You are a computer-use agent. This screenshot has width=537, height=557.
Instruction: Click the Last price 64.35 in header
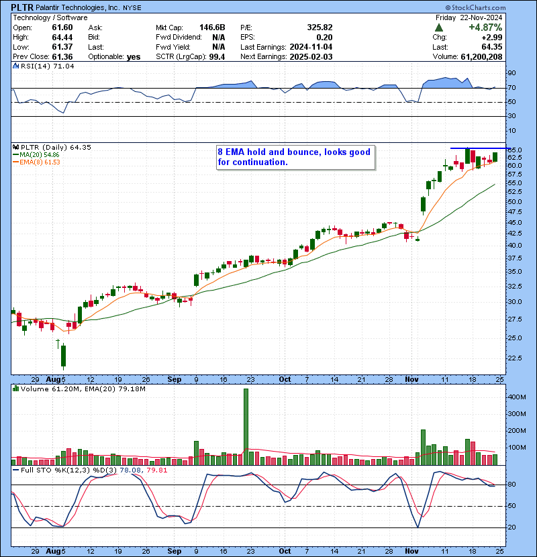pyautogui.click(x=492, y=47)
